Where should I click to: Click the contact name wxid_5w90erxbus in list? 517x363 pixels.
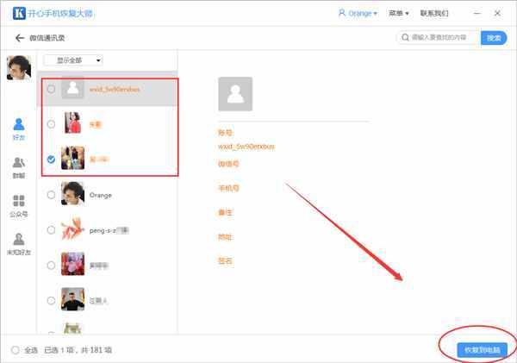coord(115,90)
